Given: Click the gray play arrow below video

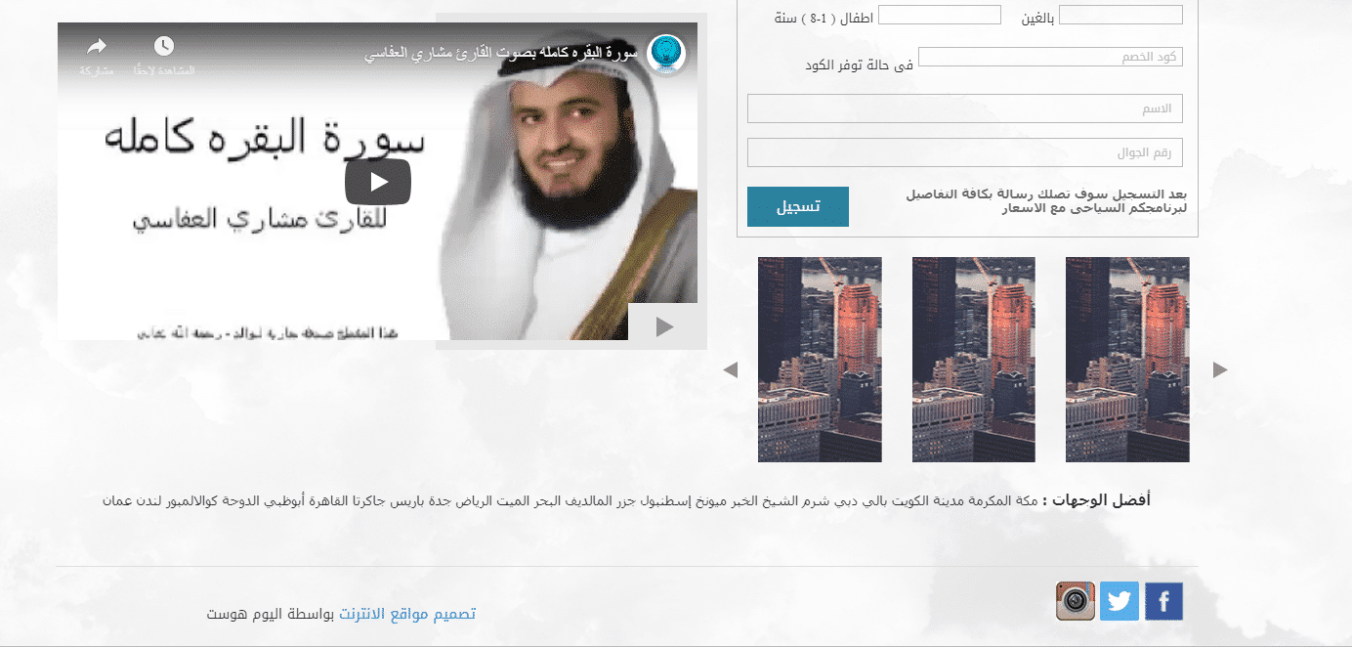Looking at the screenshot, I should tap(665, 327).
